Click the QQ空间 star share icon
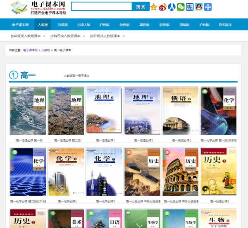The image size is (248, 228). (x=154, y=7)
